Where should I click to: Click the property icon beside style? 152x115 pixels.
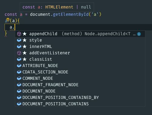click(19, 40)
